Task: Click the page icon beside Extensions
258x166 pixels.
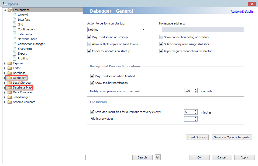Action: tap(15, 34)
